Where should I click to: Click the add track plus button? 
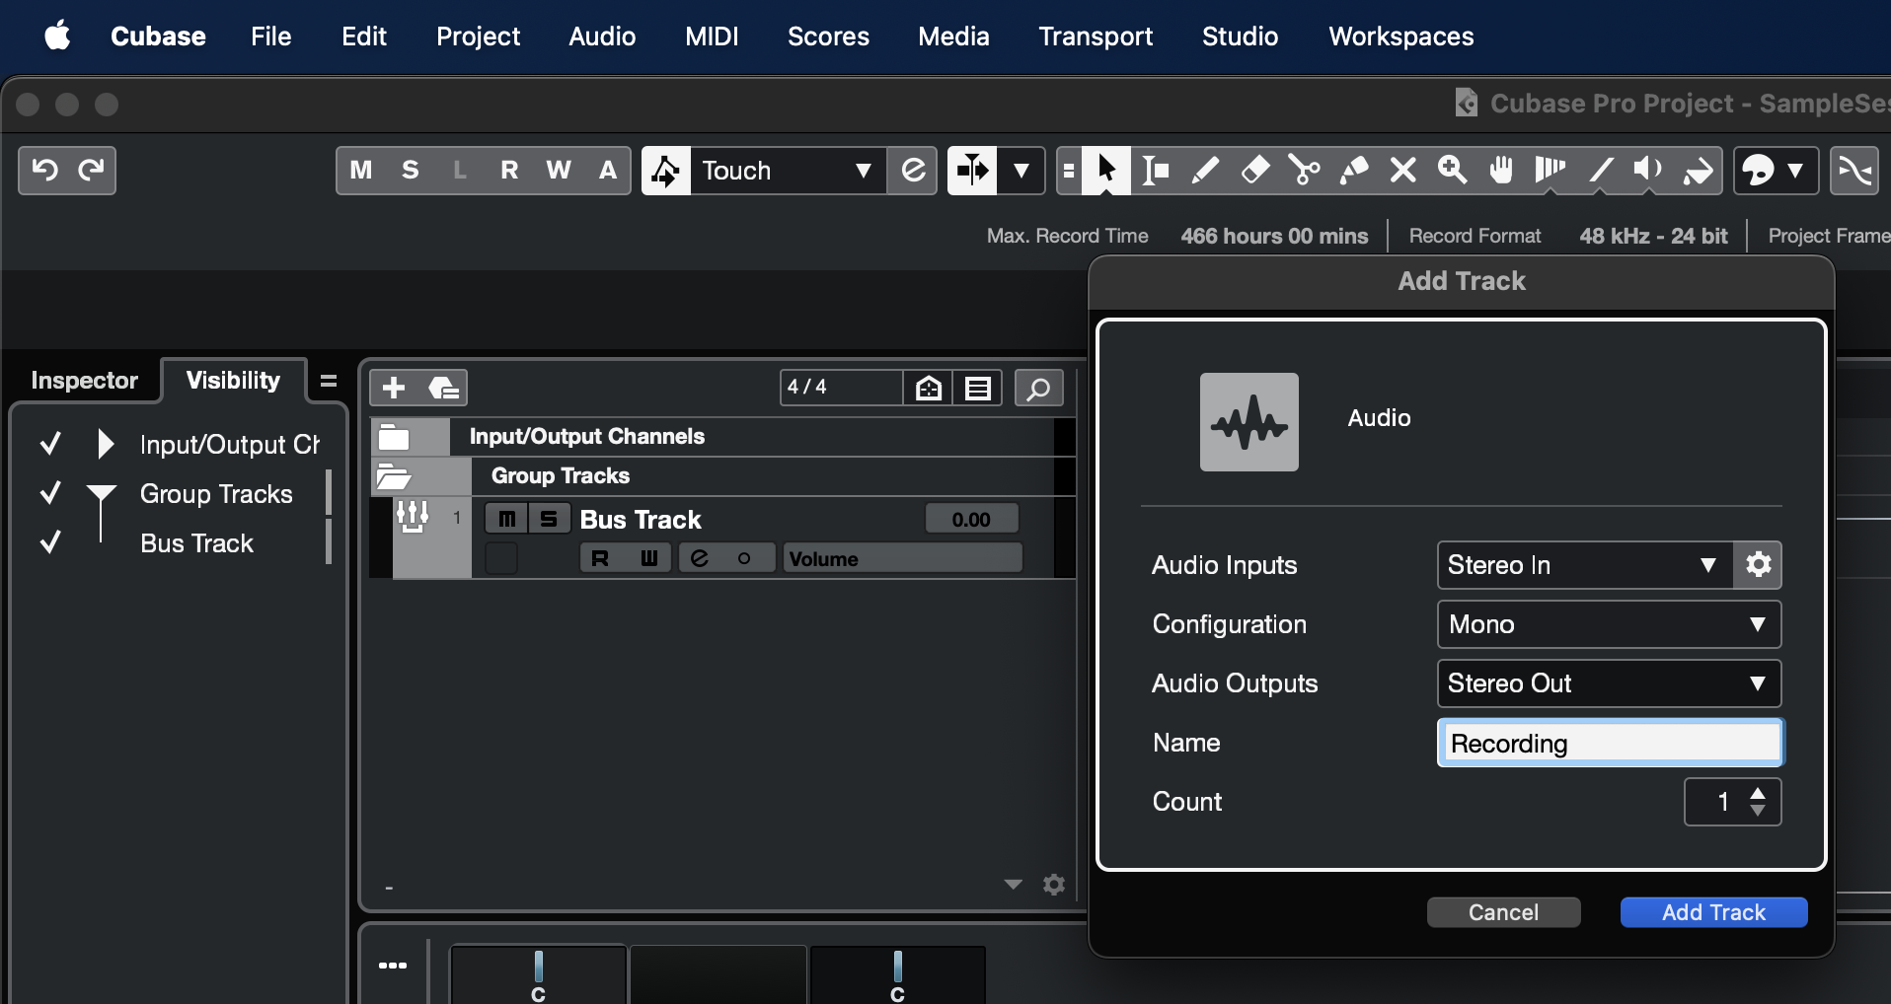point(394,388)
